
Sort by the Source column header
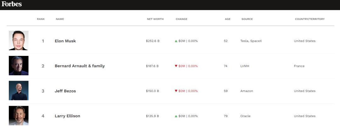(247, 19)
